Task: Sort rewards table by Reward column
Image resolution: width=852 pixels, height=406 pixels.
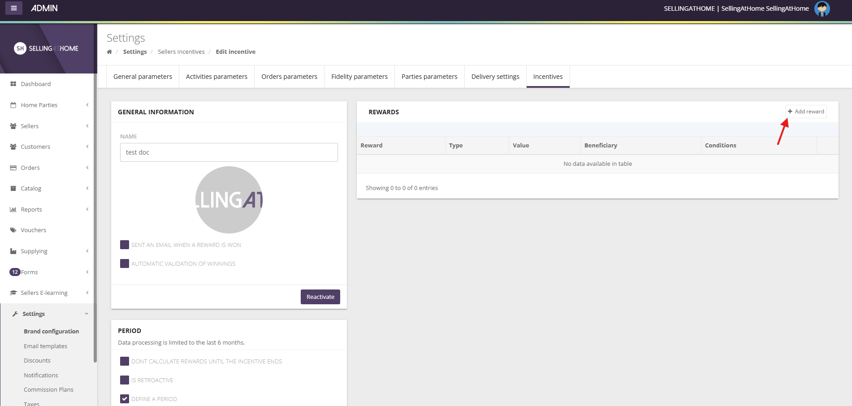Action: click(x=401, y=145)
